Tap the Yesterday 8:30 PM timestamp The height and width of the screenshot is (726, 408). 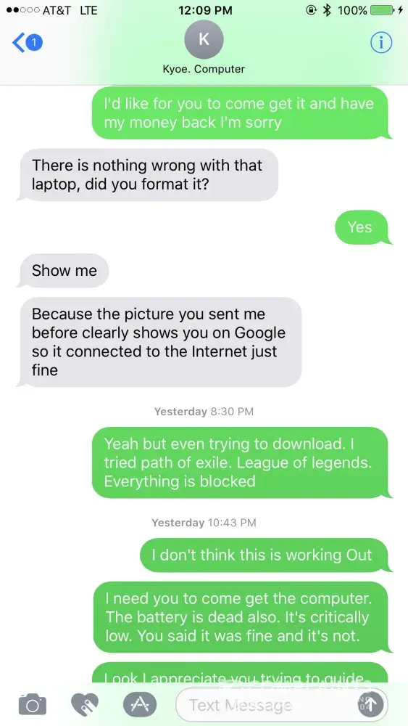click(x=204, y=412)
